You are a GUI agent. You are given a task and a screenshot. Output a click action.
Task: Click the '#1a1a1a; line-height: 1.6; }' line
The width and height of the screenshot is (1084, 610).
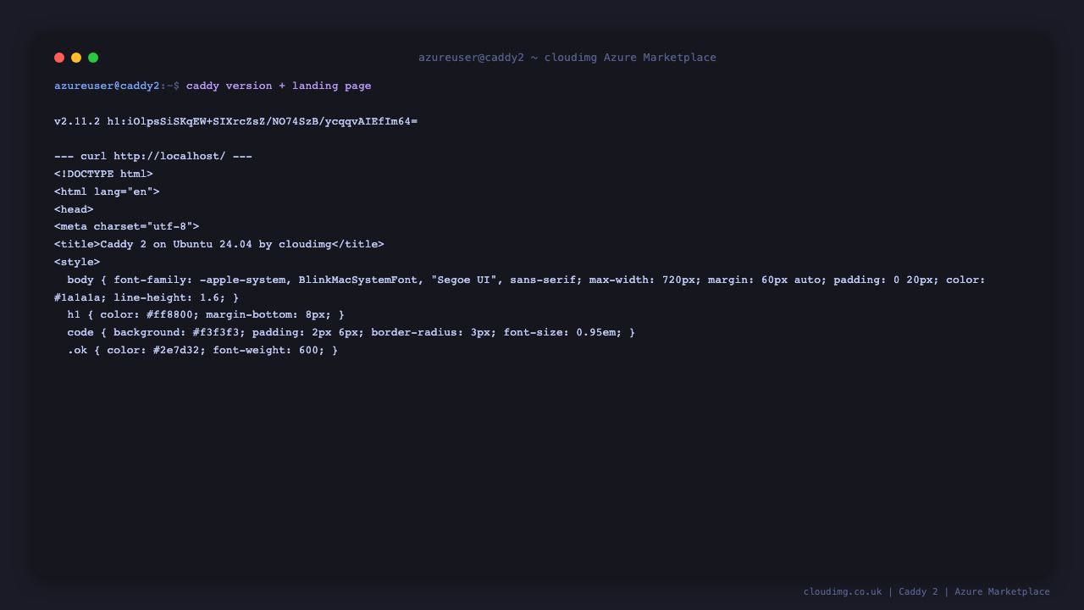coord(147,298)
